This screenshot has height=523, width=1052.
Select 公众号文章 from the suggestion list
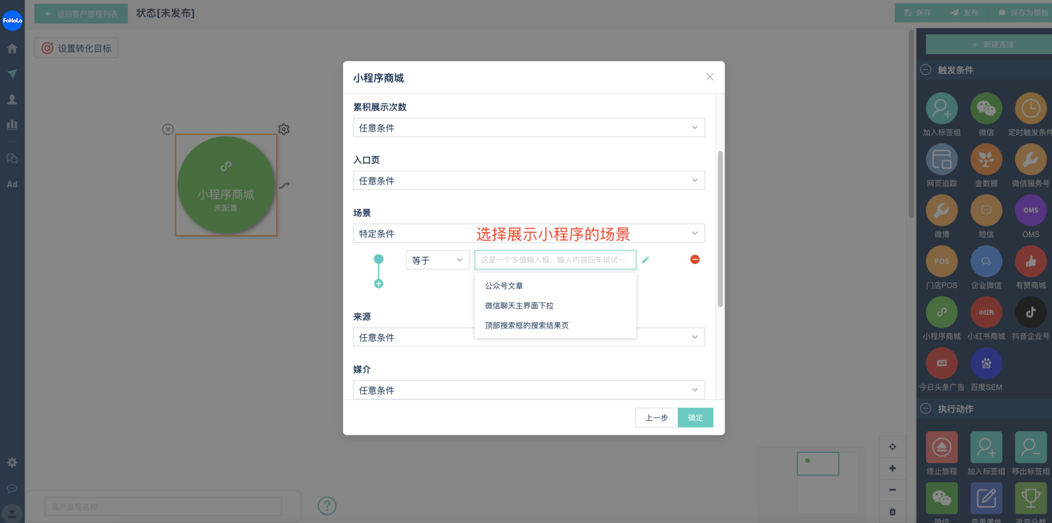[x=504, y=286]
